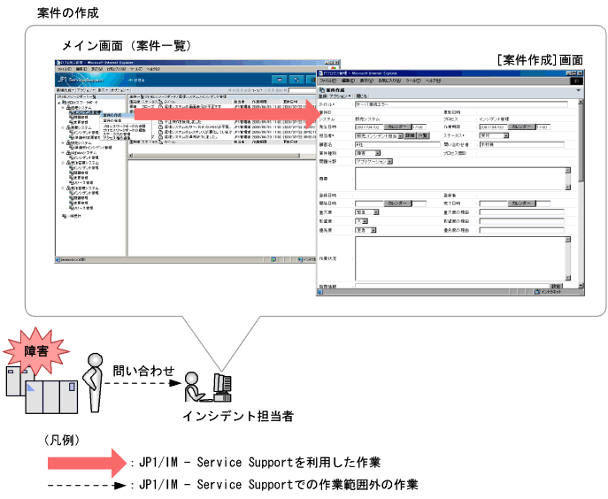Open アクション dropdown in the 案件作成 toolbar

[340, 96]
